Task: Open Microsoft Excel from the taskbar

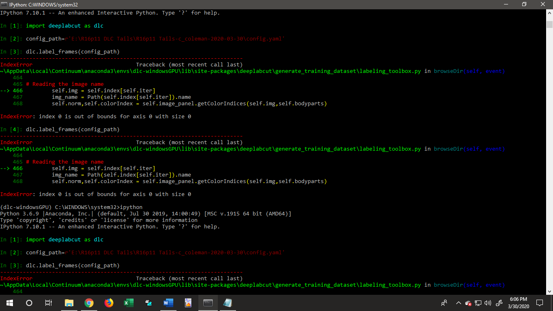Action: (x=128, y=302)
